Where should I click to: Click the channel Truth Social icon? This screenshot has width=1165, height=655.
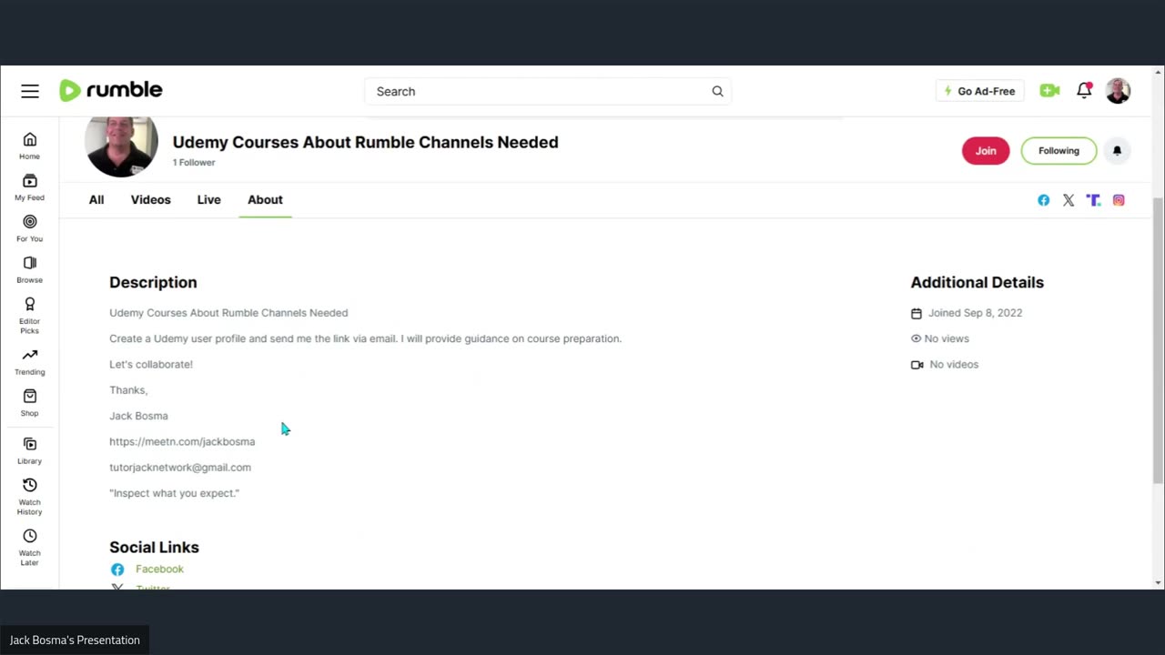pyautogui.click(x=1093, y=200)
